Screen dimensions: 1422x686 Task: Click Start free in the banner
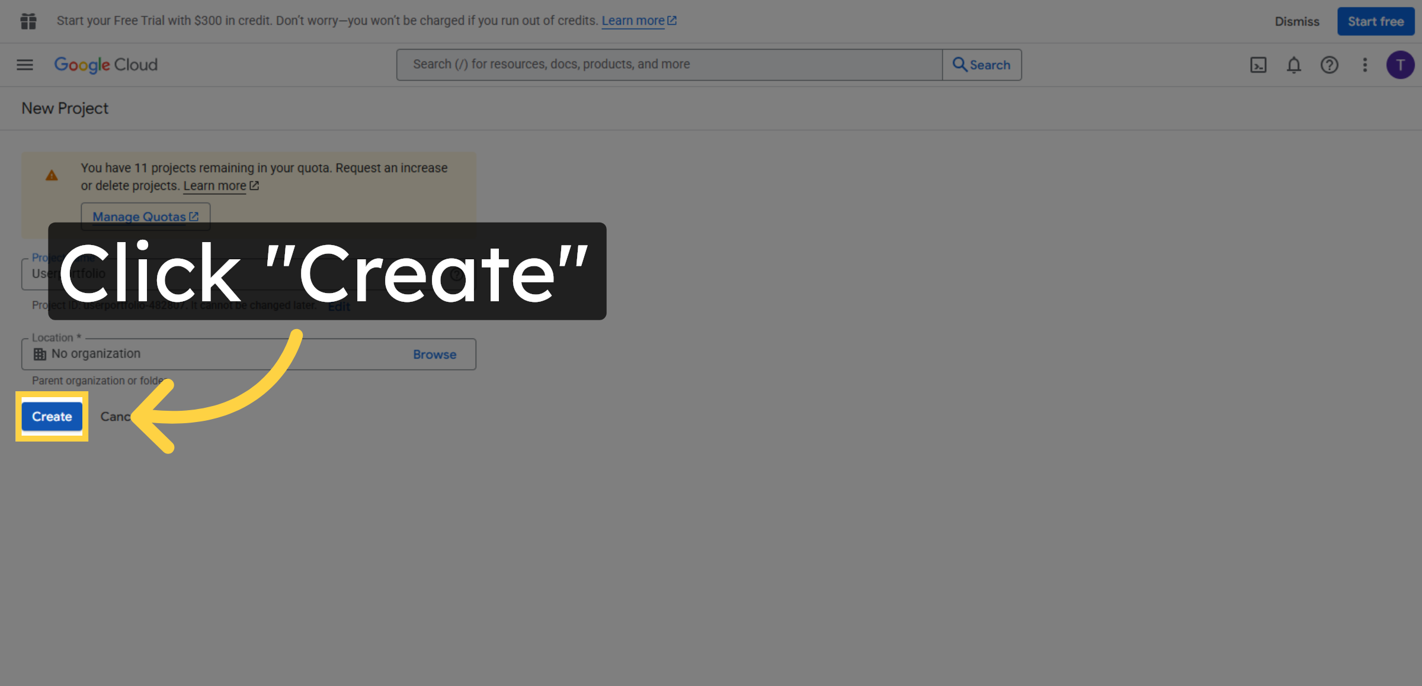coord(1375,21)
